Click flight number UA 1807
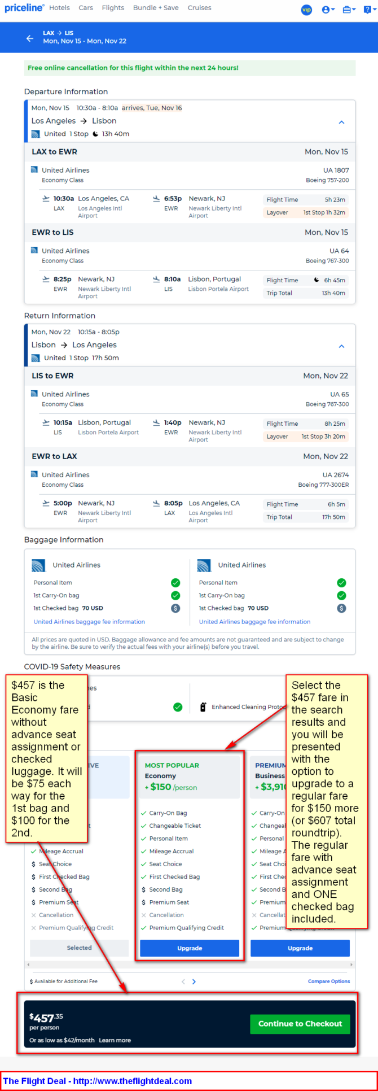The width and height of the screenshot is (378, 1091). point(336,170)
